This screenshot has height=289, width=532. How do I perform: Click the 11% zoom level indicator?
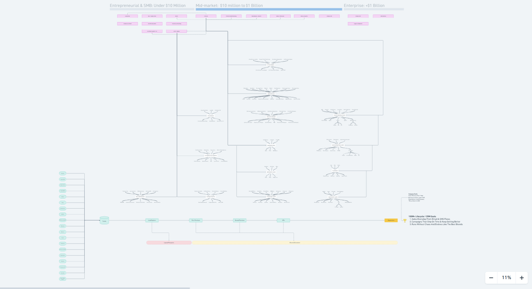click(x=506, y=278)
